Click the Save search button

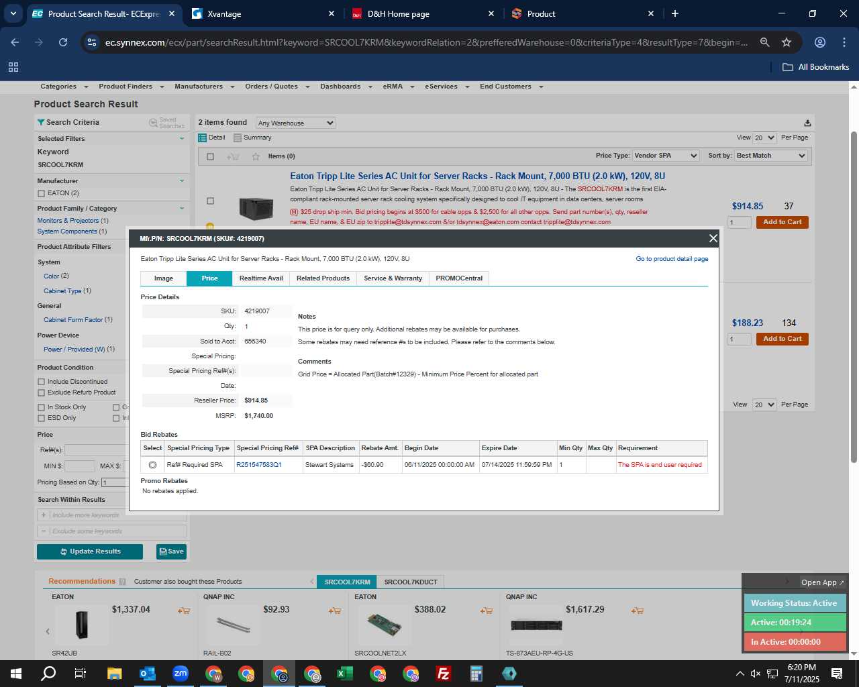(171, 551)
